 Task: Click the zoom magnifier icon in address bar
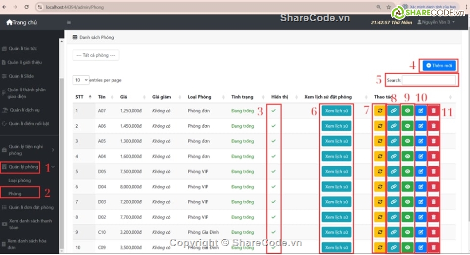tap(378, 7)
